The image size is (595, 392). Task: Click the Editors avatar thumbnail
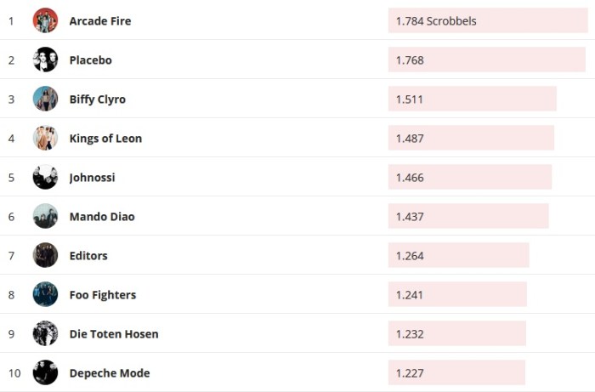pos(45,255)
